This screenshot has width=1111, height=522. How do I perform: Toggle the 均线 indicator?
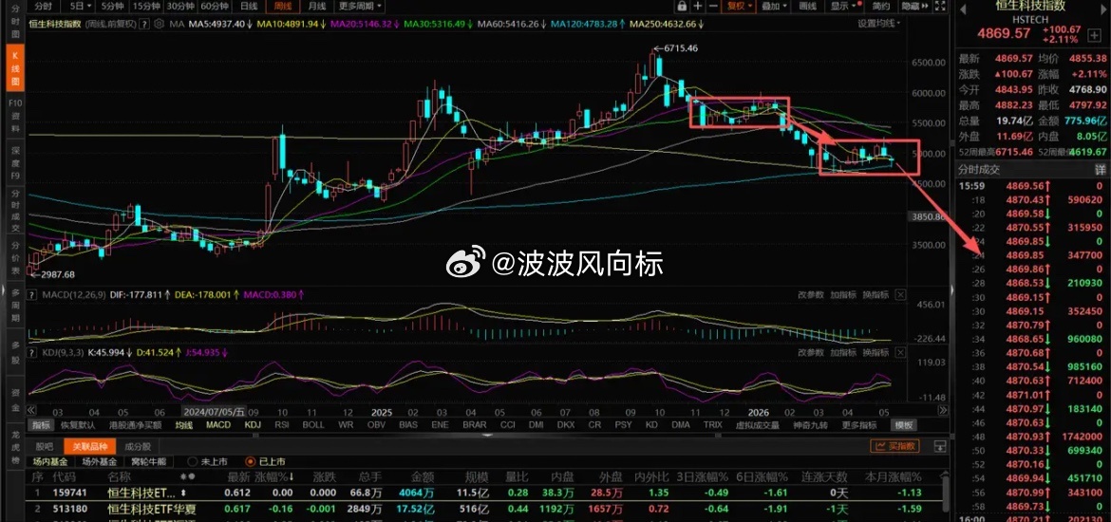pos(184,425)
